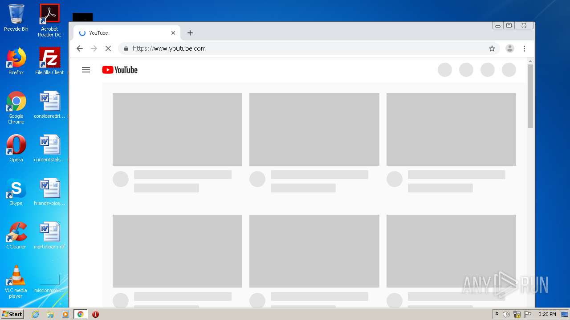
Task: Click the network tray icon
Action: tap(517, 314)
